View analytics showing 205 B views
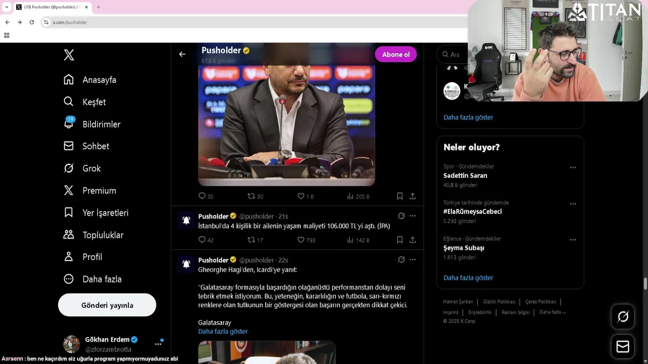 [358, 196]
